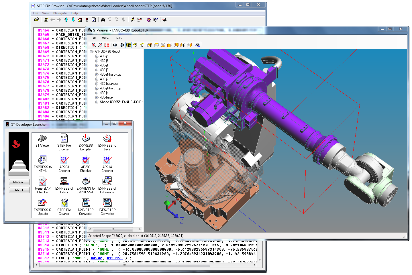Click the pencil edit icon in STEP File Browser
The height and width of the screenshot is (275, 412).
click(x=133, y=20)
